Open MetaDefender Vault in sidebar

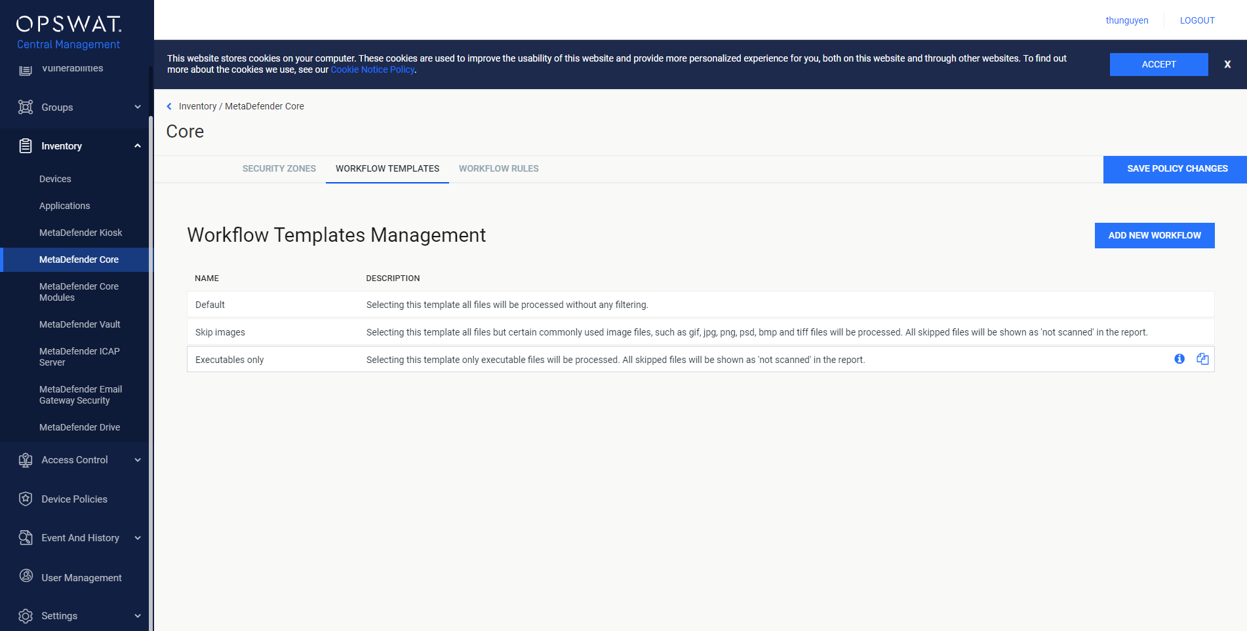pyautogui.click(x=80, y=324)
